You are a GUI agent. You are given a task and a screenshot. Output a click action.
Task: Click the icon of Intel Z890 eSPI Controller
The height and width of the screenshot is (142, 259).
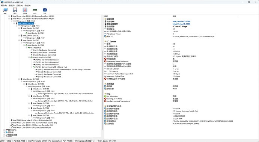click(12, 120)
